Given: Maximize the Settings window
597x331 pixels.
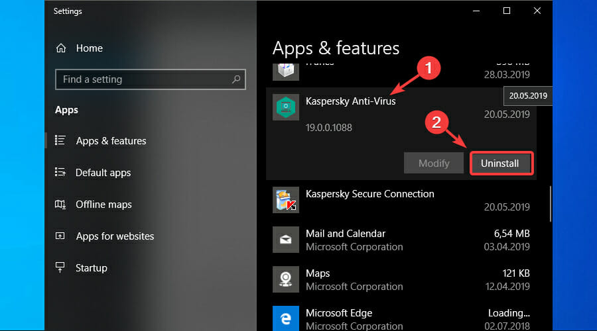Looking at the screenshot, I should [506, 11].
